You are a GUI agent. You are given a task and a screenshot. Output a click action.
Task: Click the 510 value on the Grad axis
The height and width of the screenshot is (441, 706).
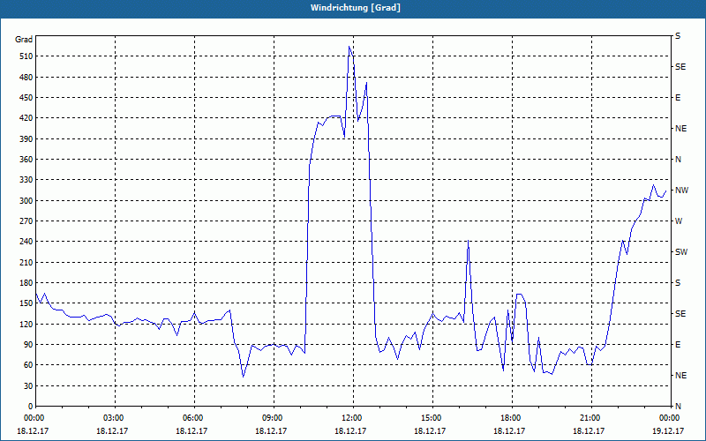[x=26, y=56]
